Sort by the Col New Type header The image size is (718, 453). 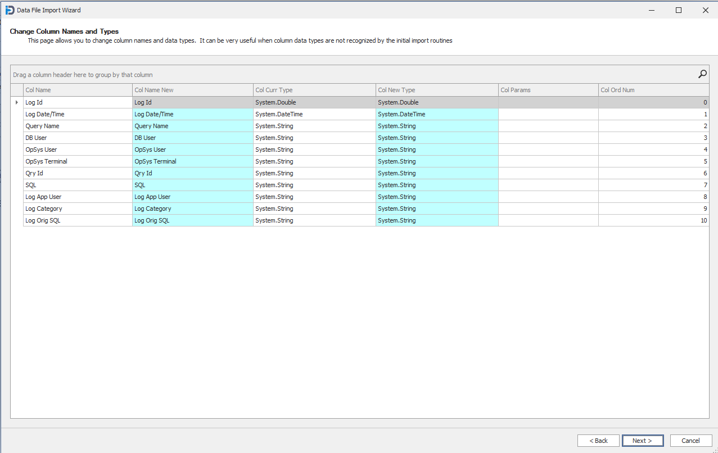(436, 90)
